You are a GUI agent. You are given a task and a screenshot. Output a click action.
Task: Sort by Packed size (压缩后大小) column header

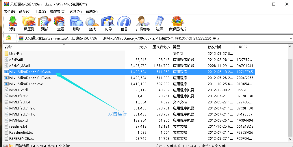[160, 47]
